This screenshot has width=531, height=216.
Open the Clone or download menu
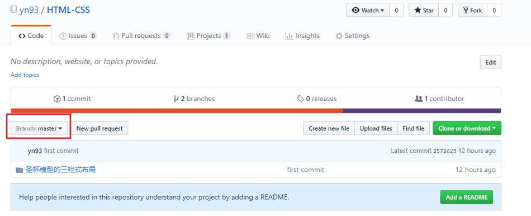(467, 128)
